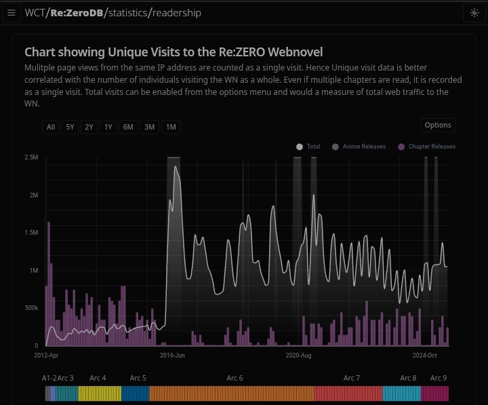Click the 2.5M y-axis label
This screenshot has height=405, width=488.
point(31,157)
